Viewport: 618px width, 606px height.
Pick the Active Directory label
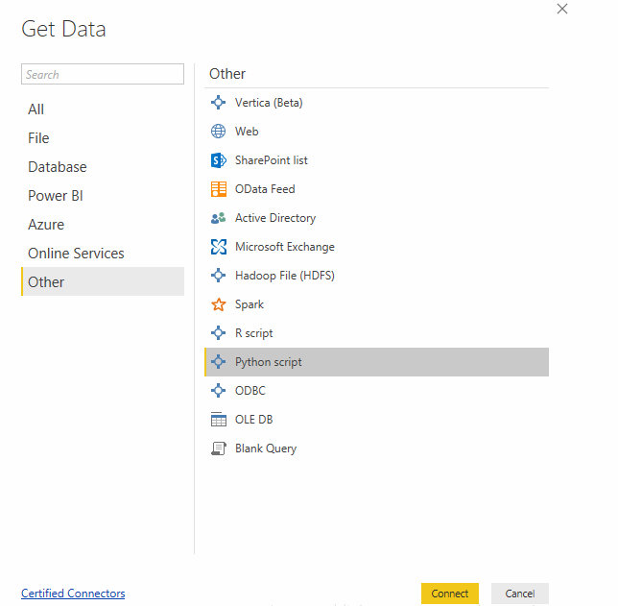[x=275, y=218]
